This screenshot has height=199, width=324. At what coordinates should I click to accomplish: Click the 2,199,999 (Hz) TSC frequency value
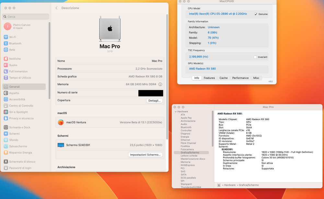click(198, 57)
